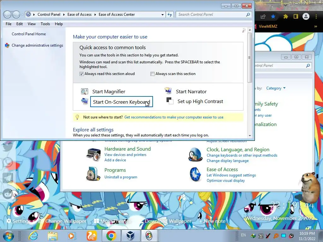Open the Edit menu
The image size is (323, 242).
[x=20, y=24]
